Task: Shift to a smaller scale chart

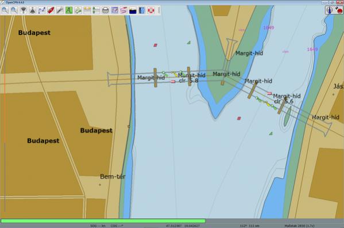Action: click(33, 10)
